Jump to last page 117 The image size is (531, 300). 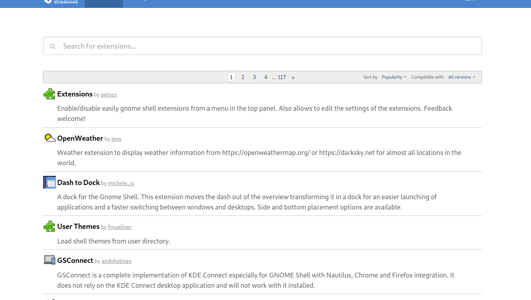pos(282,77)
